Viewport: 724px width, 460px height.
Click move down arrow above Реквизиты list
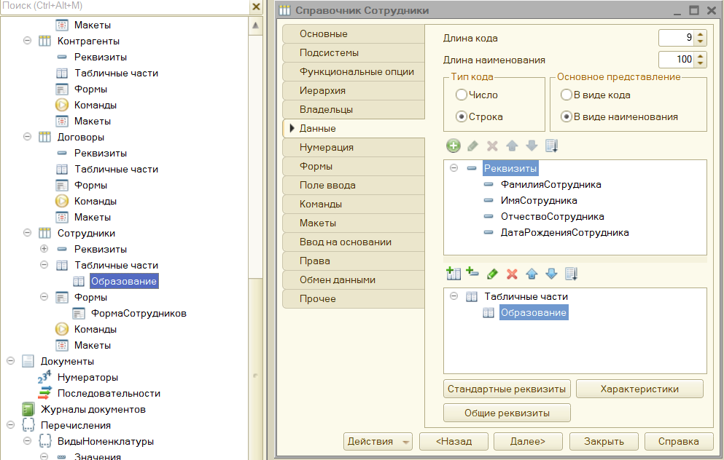point(532,146)
